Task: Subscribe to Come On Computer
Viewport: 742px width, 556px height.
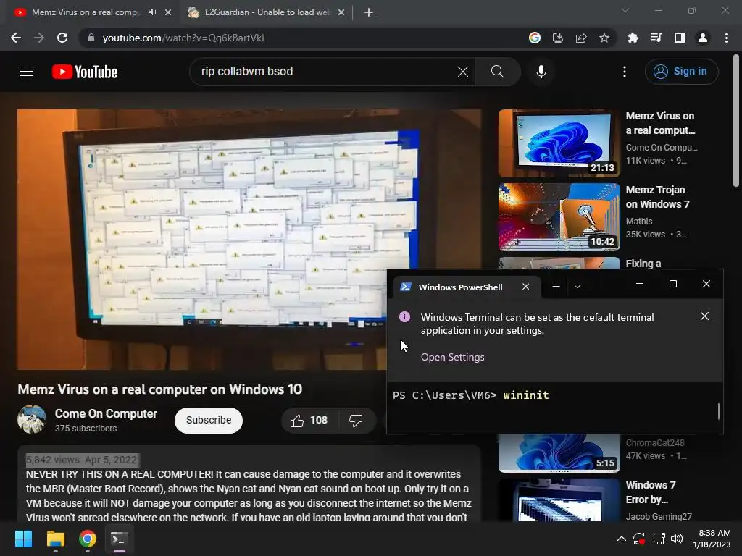Action: coord(209,421)
